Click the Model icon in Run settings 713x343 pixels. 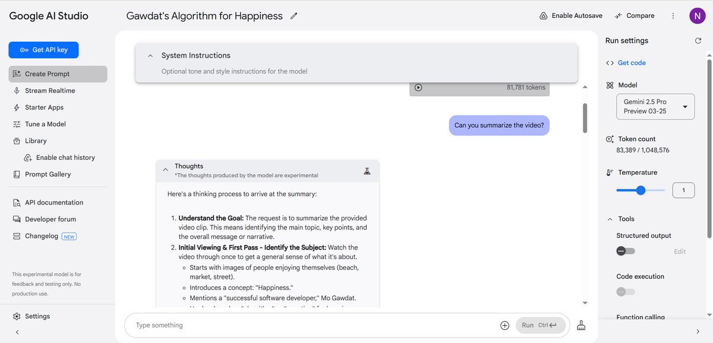click(610, 85)
